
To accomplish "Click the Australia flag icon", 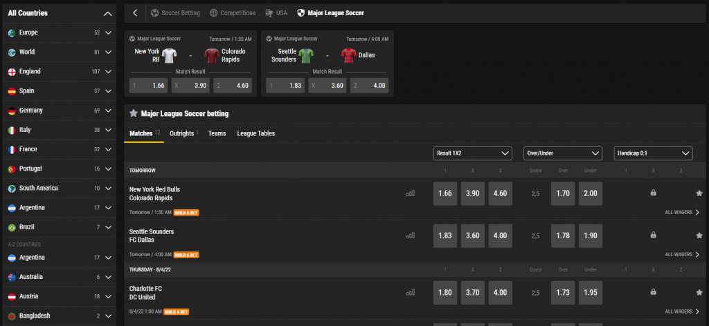I will coord(12,277).
